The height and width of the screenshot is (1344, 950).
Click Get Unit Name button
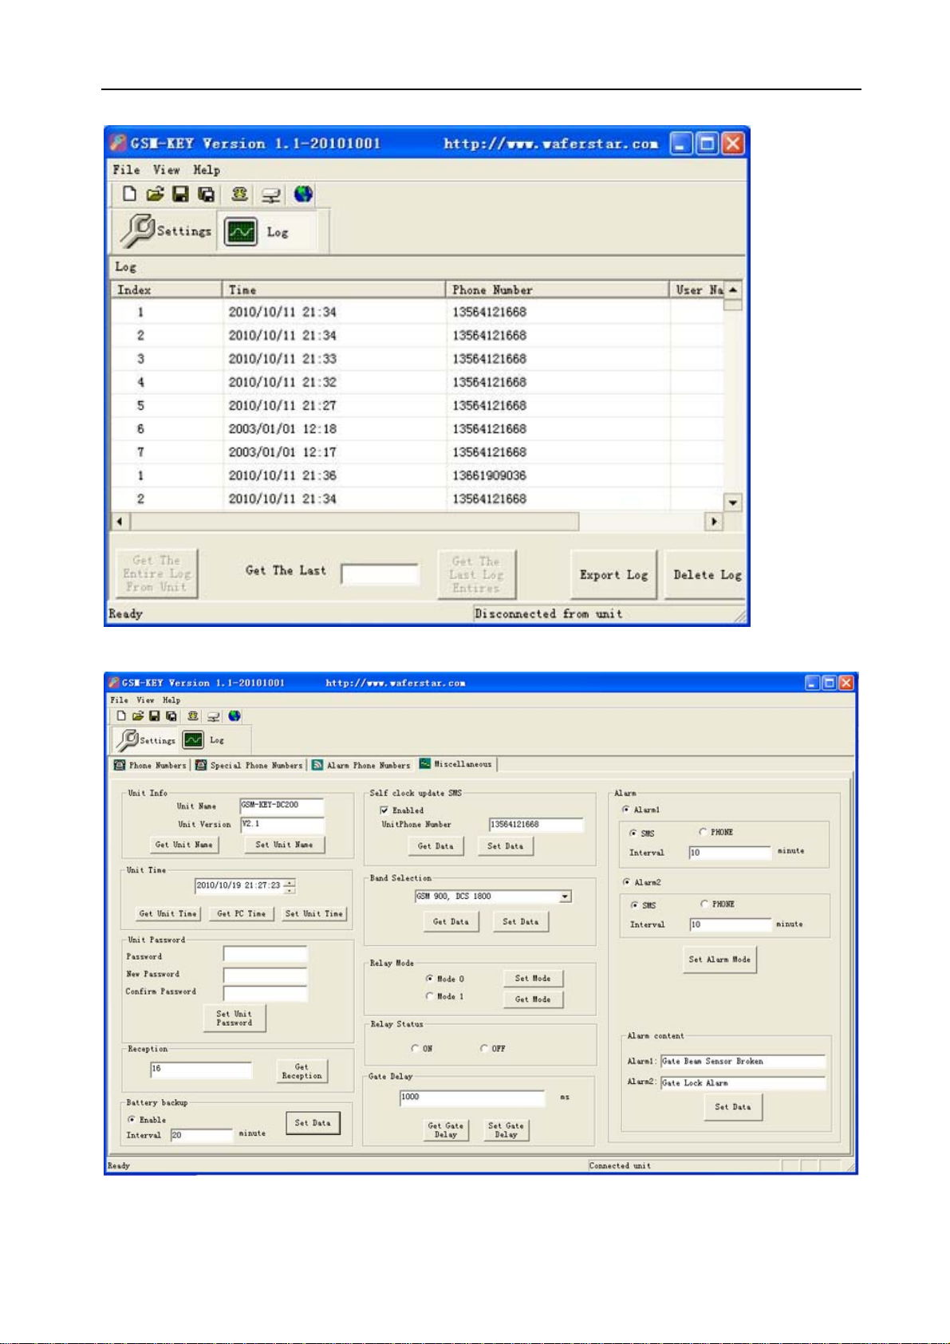pyautogui.click(x=184, y=845)
